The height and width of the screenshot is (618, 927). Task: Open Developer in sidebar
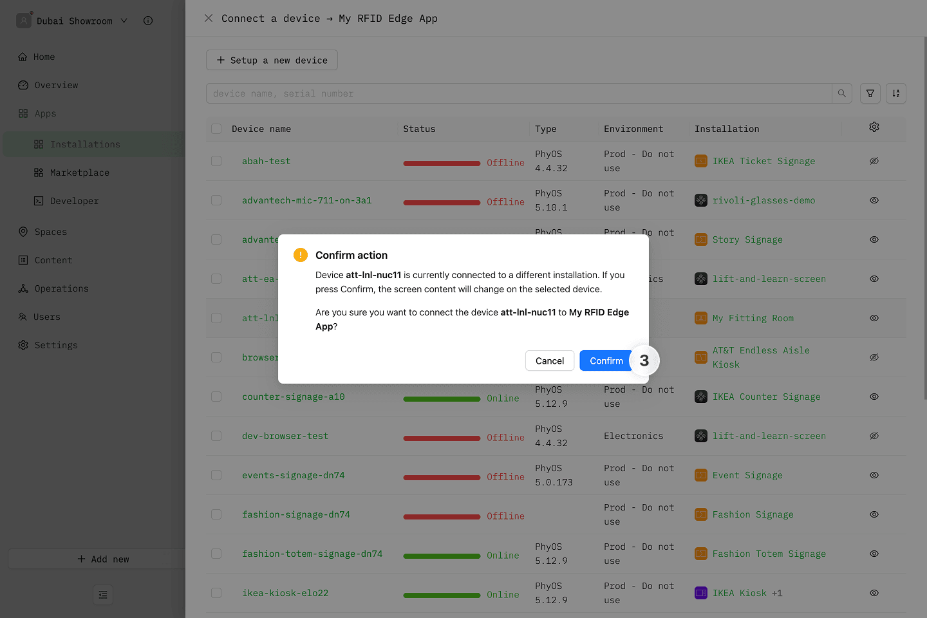75,201
